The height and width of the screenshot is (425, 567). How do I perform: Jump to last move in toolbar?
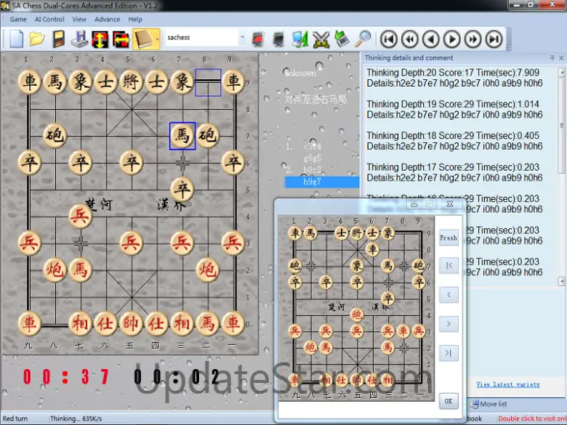pyautogui.click(x=494, y=39)
